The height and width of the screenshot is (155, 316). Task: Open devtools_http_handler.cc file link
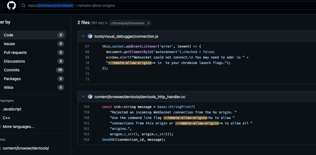(140, 97)
